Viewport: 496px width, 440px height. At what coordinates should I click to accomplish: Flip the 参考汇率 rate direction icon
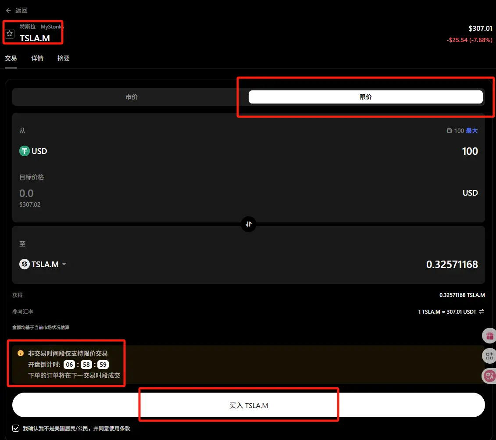[x=482, y=311]
